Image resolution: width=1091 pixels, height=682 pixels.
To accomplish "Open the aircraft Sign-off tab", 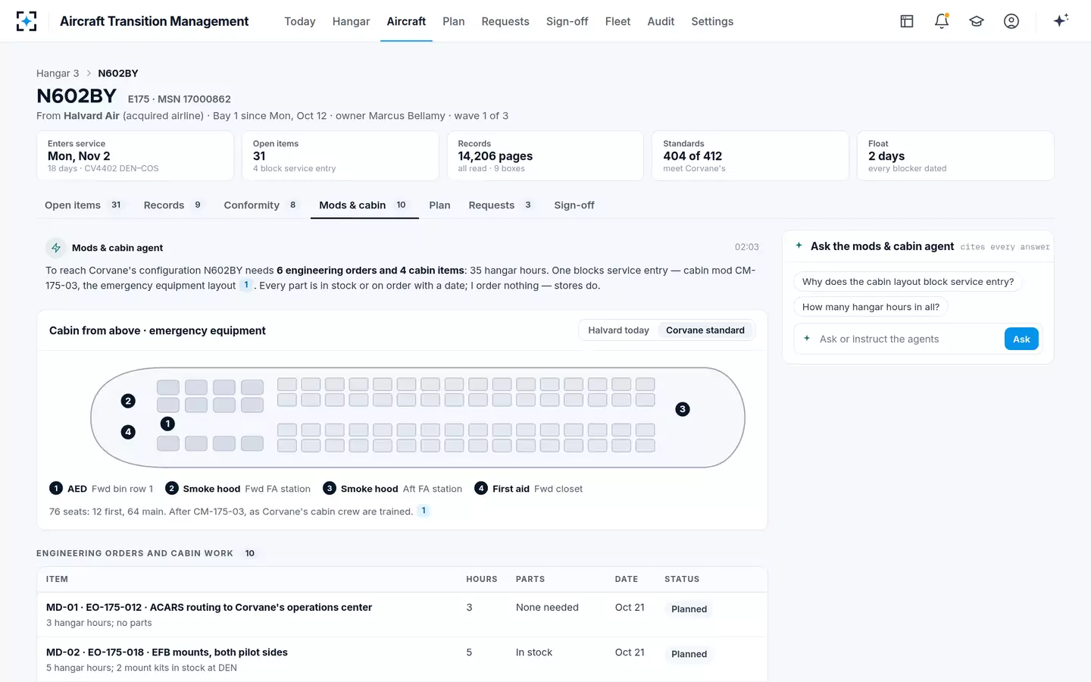I will (x=574, y=205).
